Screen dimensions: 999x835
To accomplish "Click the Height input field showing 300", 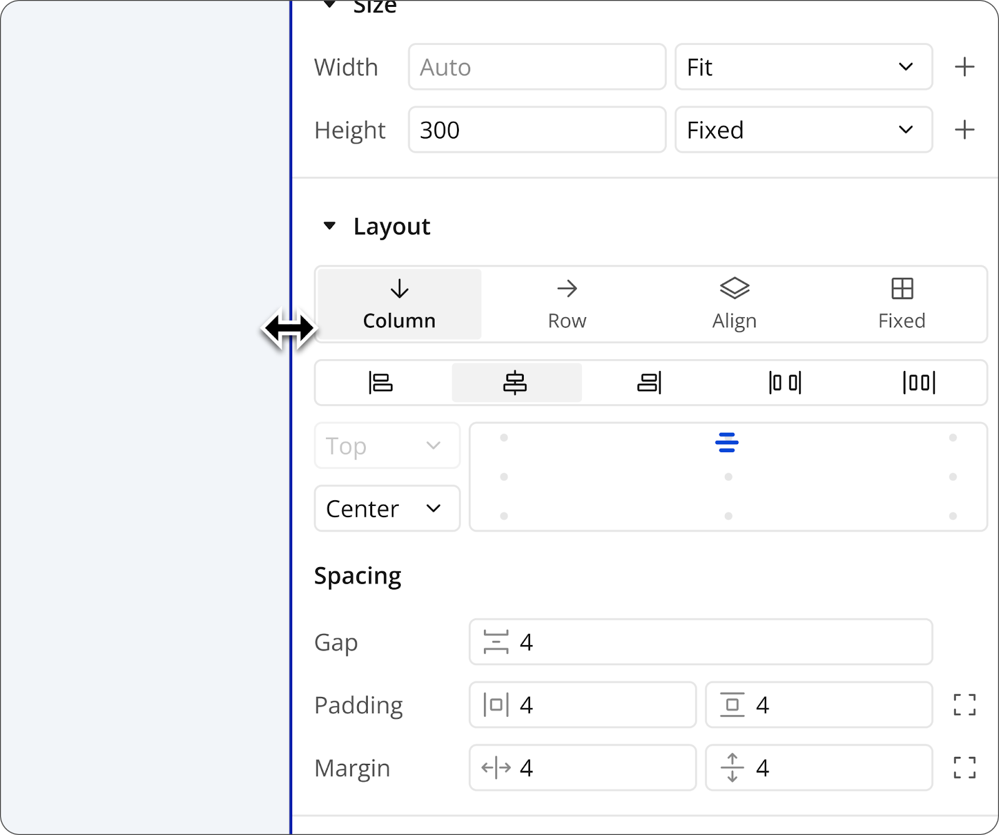I will click(x=537, y=130).
